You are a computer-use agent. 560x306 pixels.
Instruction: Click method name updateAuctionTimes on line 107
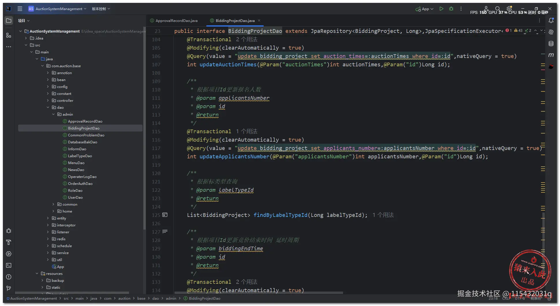tap(228, 64)
